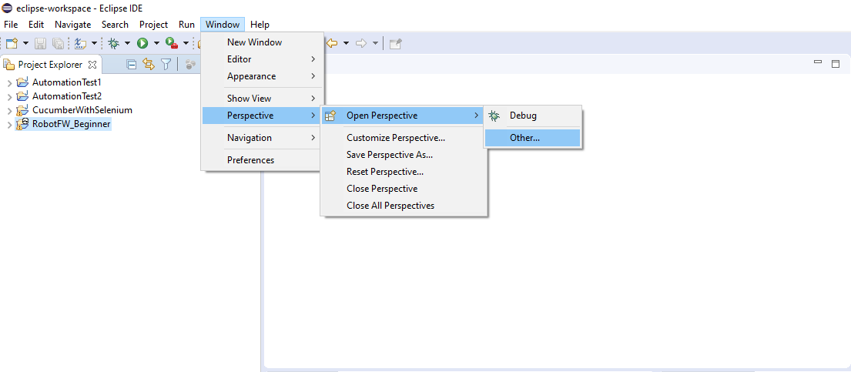
Task: Click the greyed icon right of the funnel
Action: (190, 65)
